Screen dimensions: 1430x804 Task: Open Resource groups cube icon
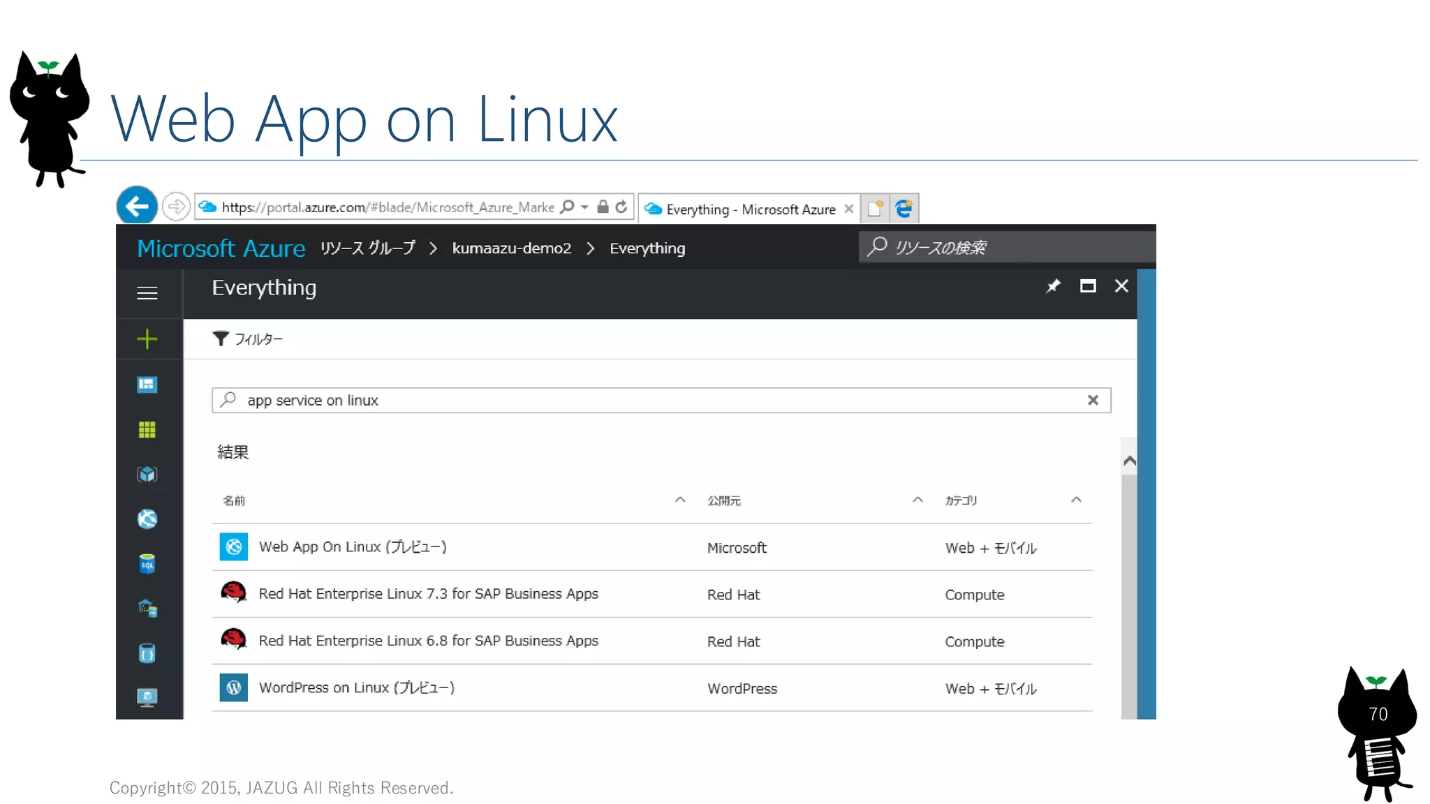pos(147,475)
